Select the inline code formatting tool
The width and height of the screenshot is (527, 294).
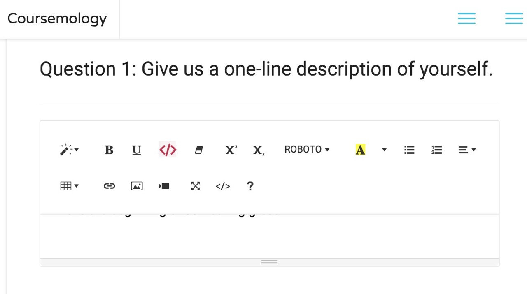point(167,150)
